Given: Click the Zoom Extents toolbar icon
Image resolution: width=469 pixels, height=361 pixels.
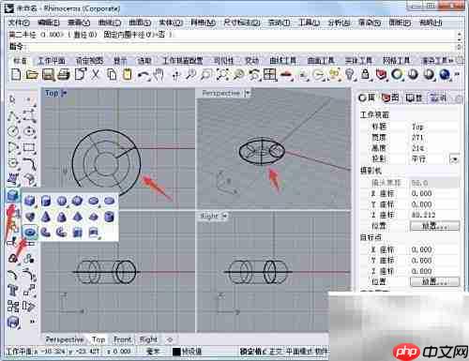Looking at the screenshot, I should pyautogui.click(x=222, y=74).
